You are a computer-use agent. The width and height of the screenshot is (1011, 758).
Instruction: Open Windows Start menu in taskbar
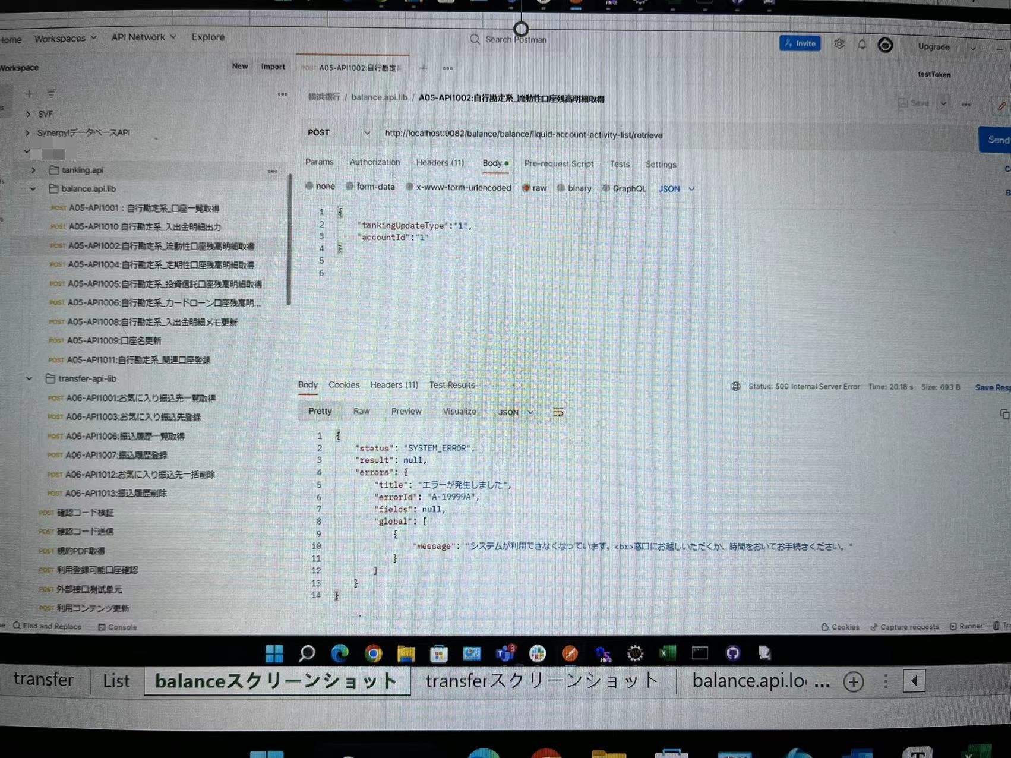tap(274, 653)
